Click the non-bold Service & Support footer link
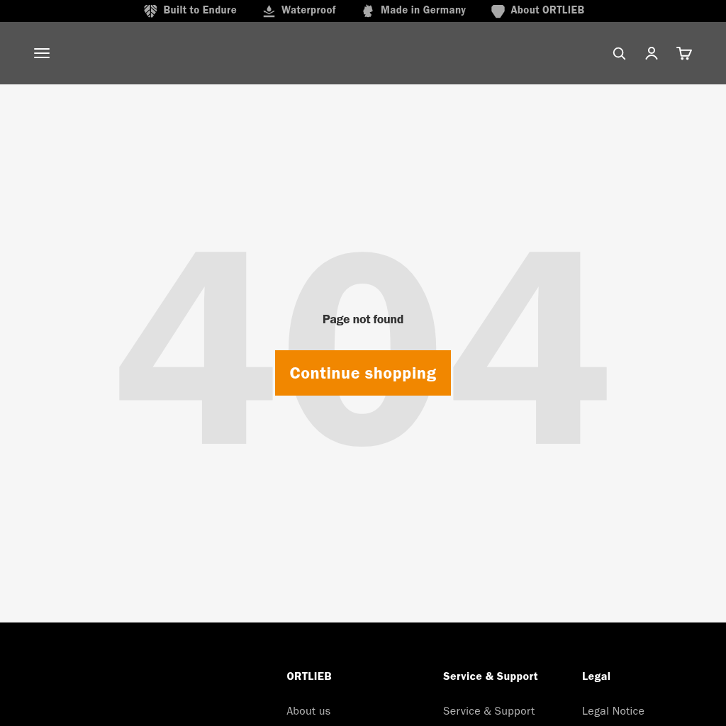The image size is (726, 726). (488, 710)
